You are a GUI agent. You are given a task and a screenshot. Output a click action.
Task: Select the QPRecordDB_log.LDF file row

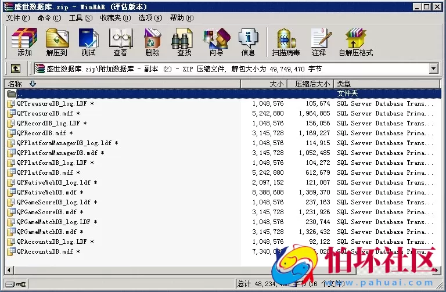(x=223, y=123)
